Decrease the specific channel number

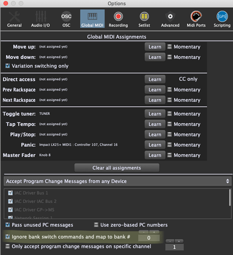(x=170, y=241)
